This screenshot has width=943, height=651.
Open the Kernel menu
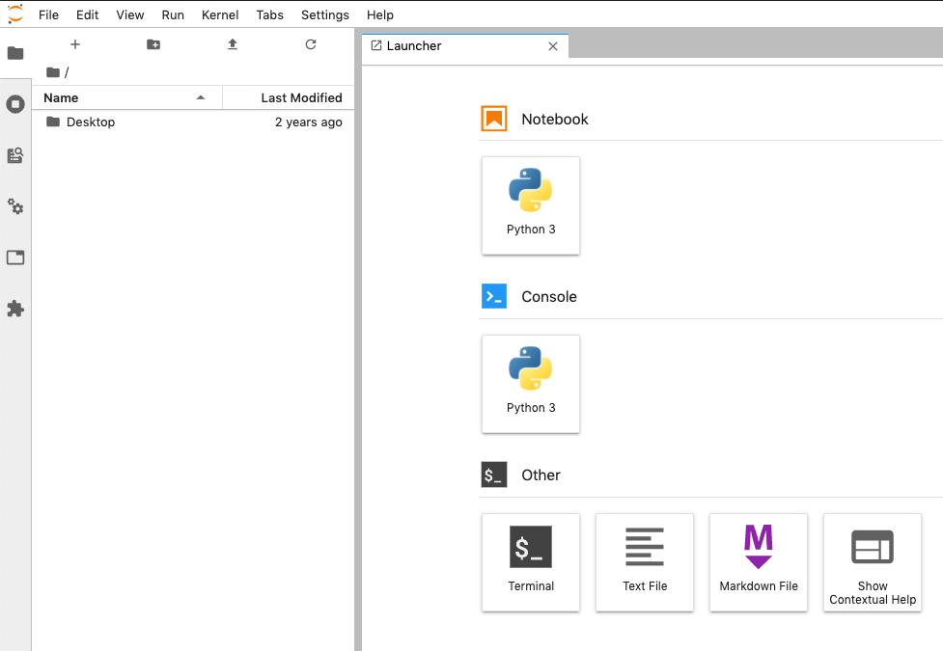tap(220, 14)
